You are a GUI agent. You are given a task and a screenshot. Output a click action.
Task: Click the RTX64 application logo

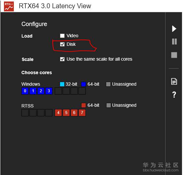(9, 6)
